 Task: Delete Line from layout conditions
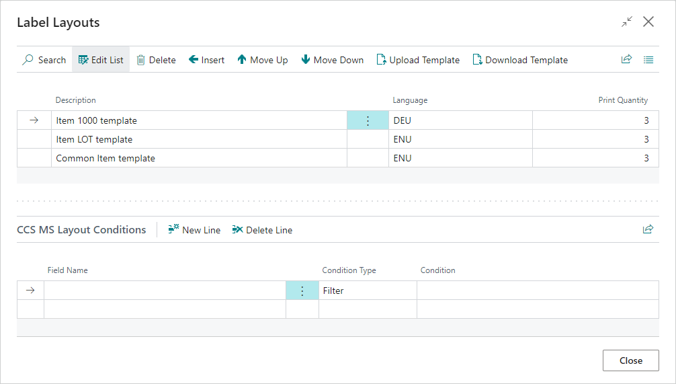(x=262, y=230)
